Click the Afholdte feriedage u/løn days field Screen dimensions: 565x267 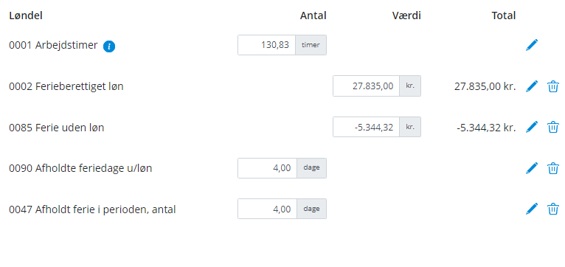[267, 168]
